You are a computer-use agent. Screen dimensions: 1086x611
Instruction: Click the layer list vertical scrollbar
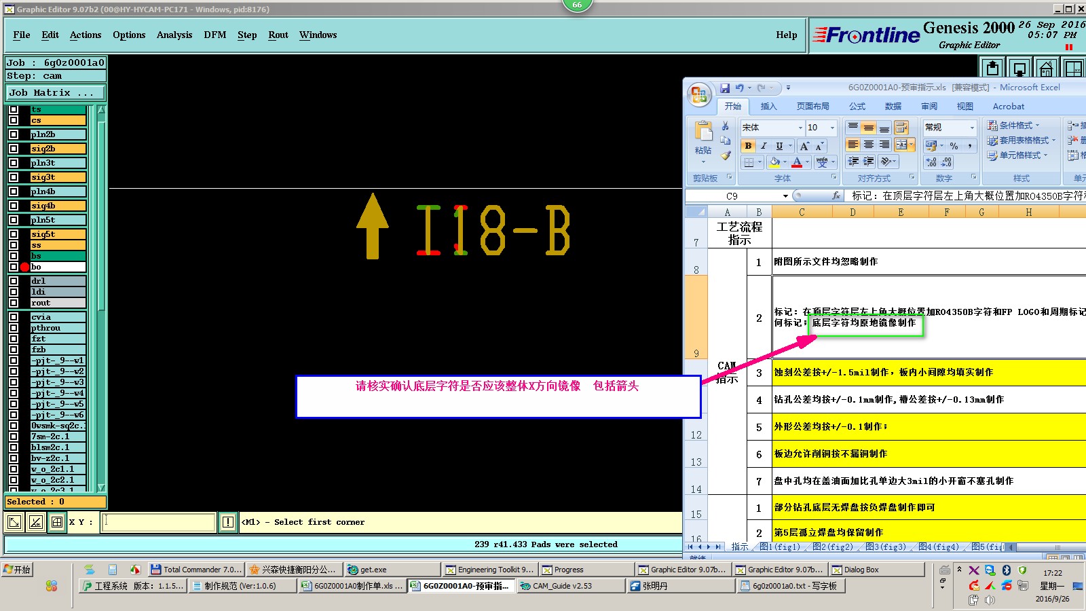point(102,299)
